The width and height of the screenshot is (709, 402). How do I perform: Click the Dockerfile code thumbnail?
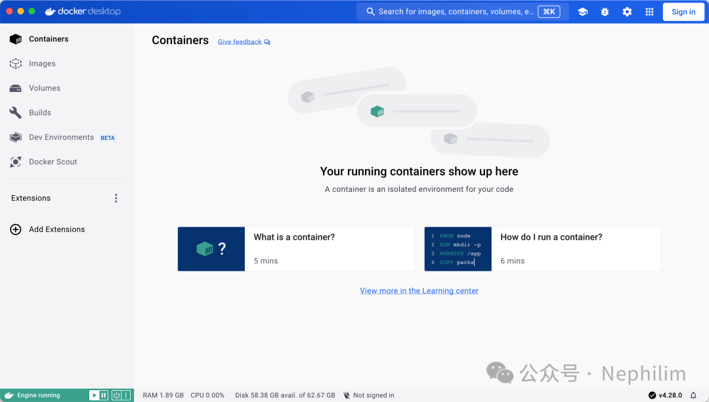pyautogui.click(x=458, y=249)
